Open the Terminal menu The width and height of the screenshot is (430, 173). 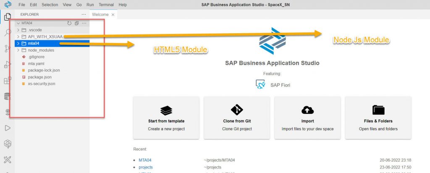click(x=106, y=5)
